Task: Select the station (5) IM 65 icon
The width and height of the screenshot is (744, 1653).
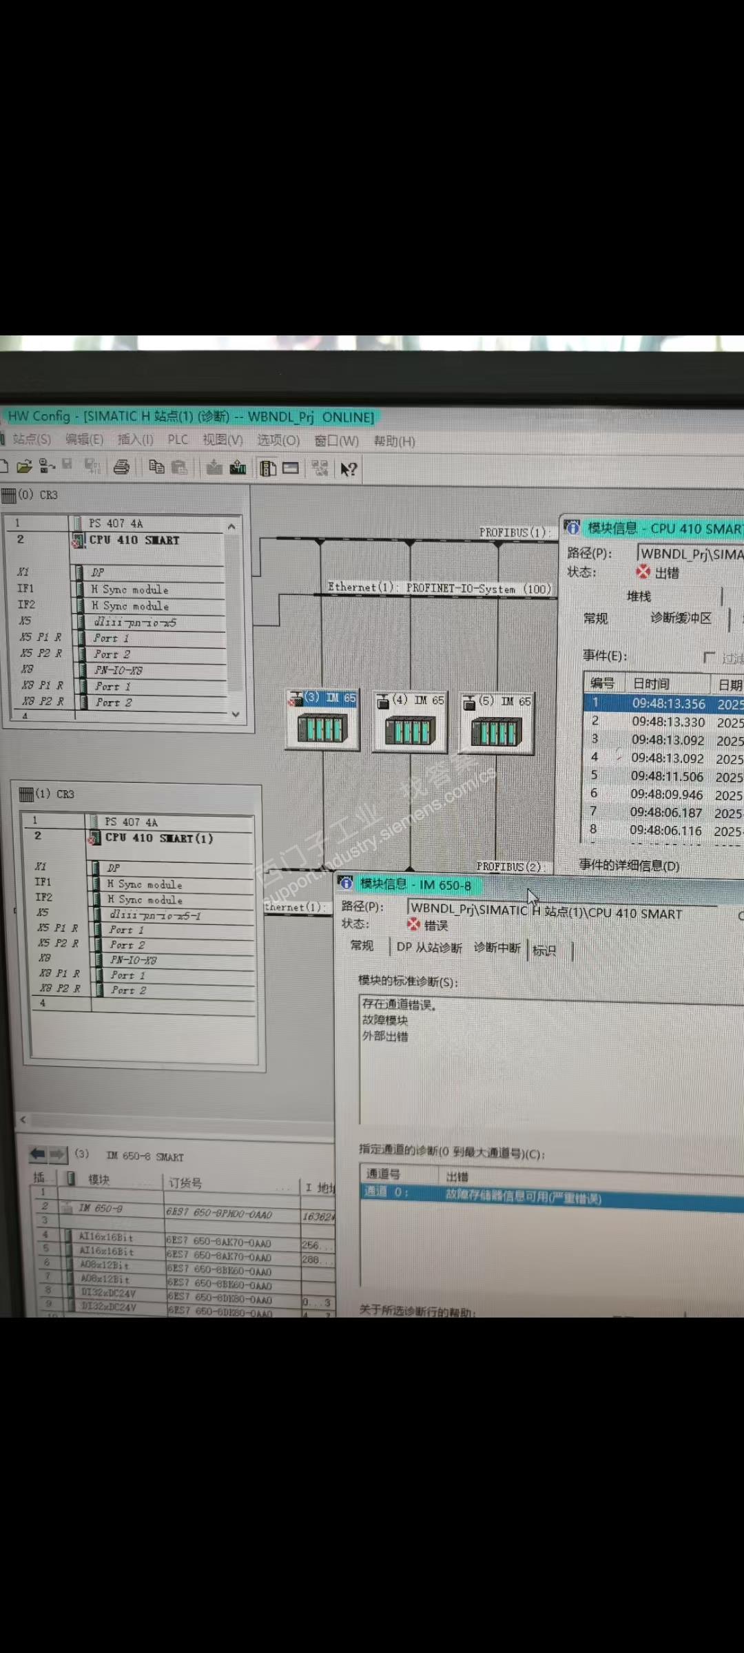Action: (x=497, y=723)
